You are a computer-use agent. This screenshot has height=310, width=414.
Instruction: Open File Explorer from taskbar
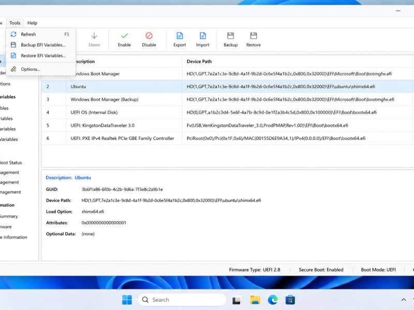(x=255, y=300)
